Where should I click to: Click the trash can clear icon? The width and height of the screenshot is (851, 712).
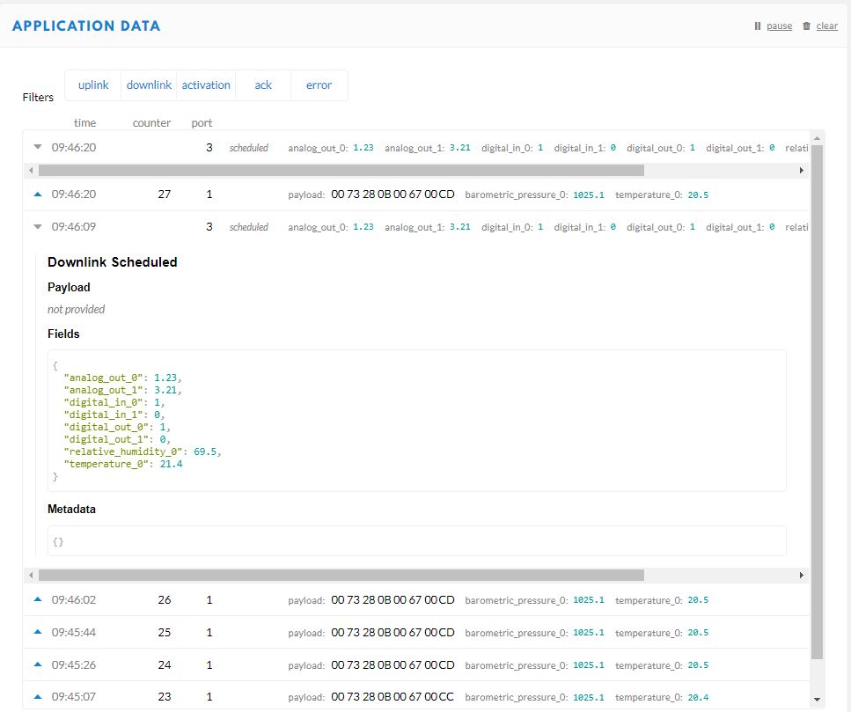[806, 26]
